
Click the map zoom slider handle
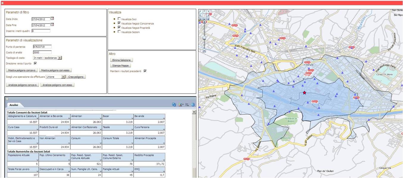[204, 37]
